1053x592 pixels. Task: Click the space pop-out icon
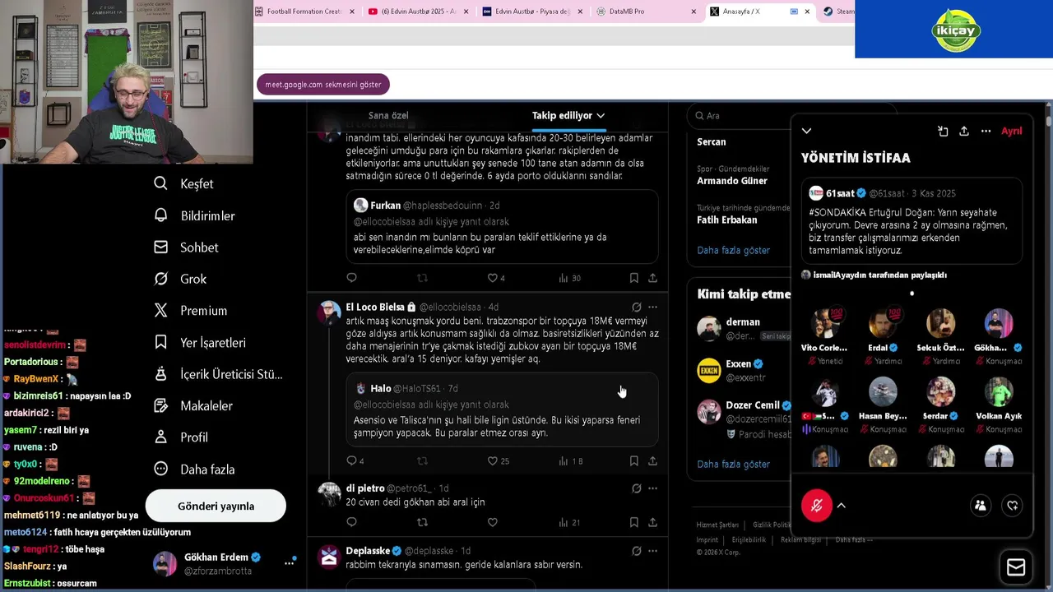click(x=943, y=131)
